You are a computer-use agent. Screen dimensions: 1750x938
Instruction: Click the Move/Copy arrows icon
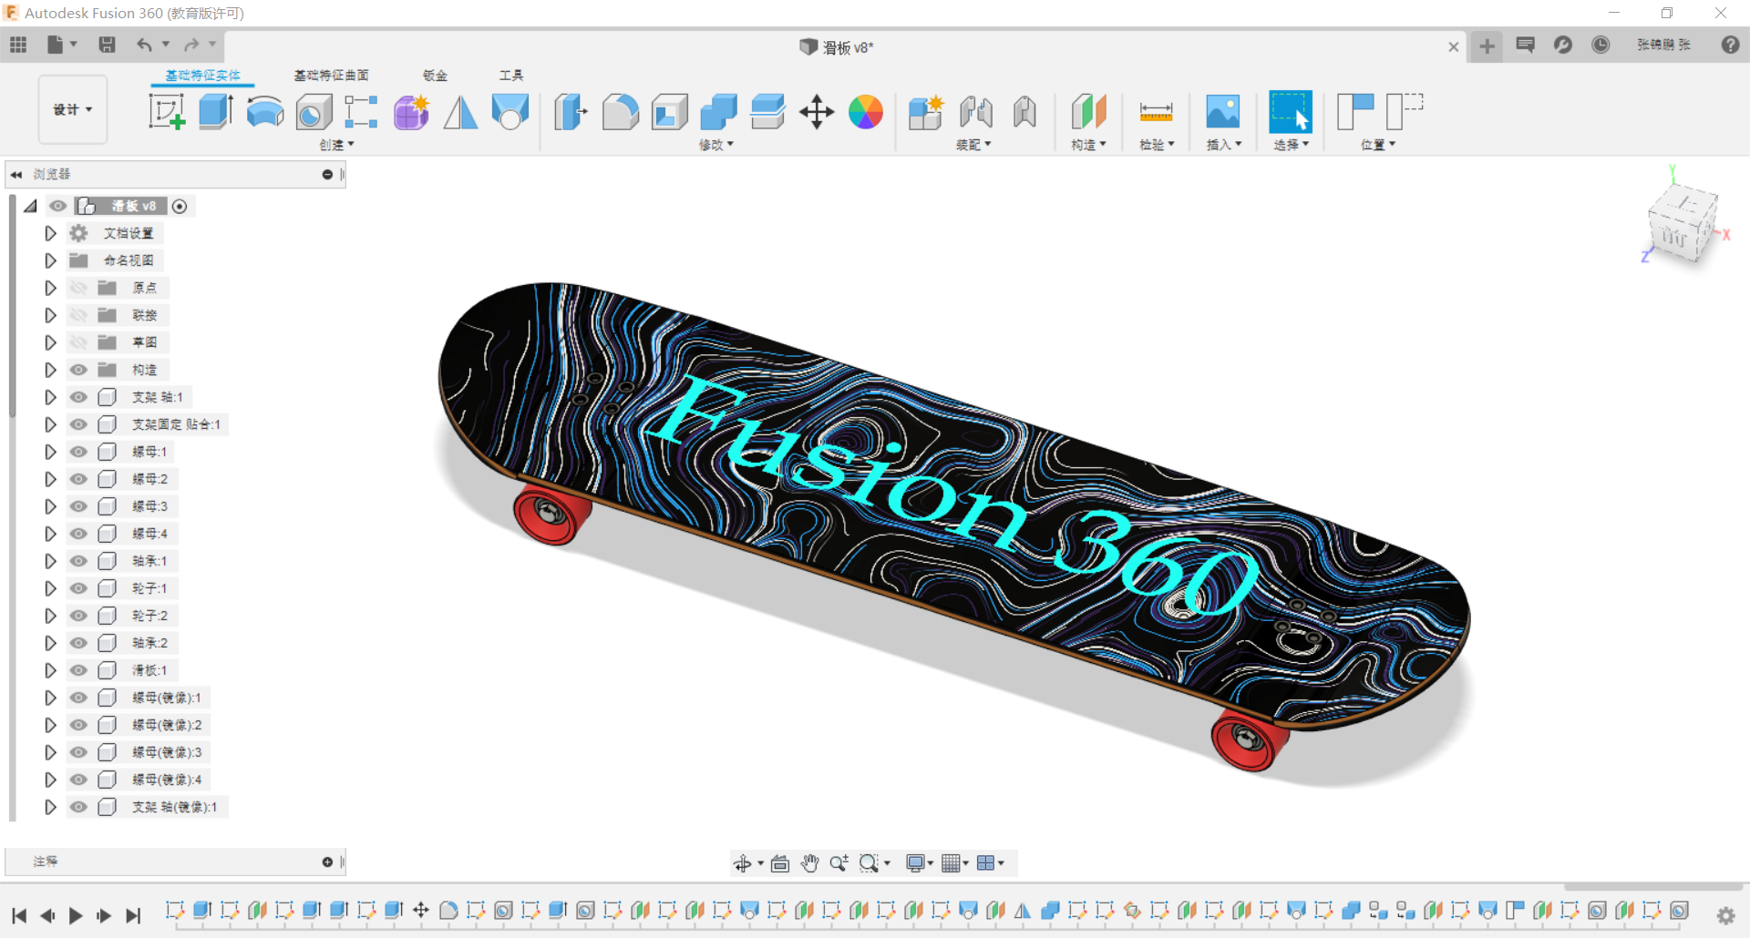click(817, 112)
